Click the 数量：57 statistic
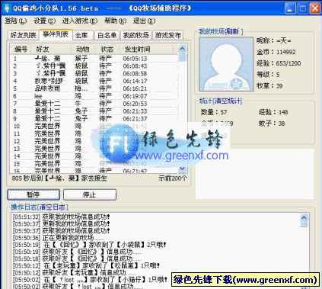The width and height of the screenshot is (322, 289). coord(214,112)
